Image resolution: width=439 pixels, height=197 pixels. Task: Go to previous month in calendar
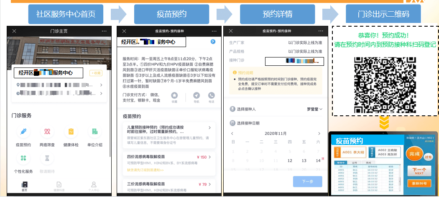point(232,133)
